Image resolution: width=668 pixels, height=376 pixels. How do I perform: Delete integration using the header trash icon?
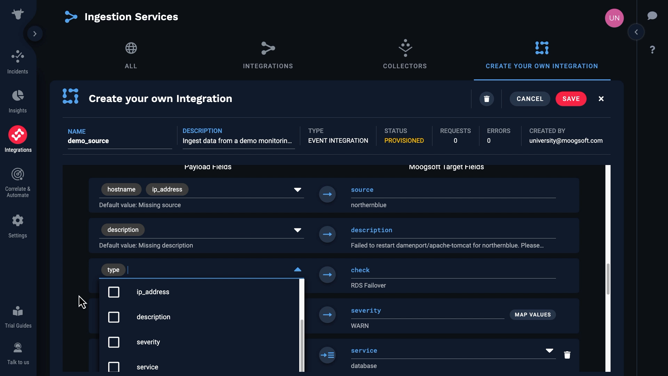click(486, 99)
